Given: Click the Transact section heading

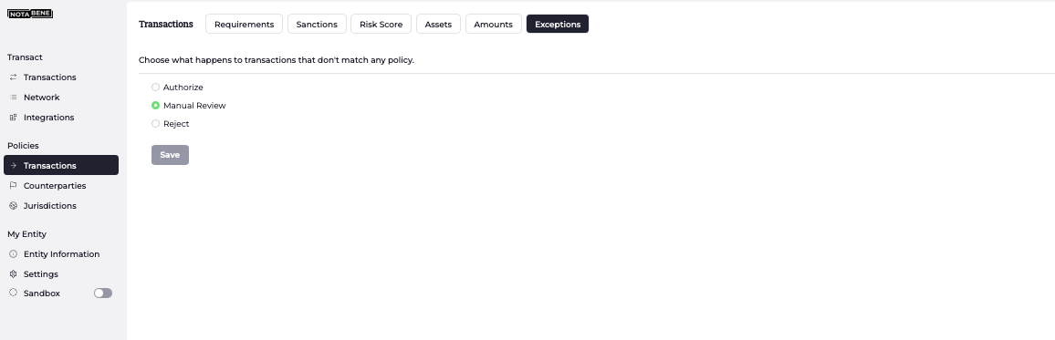Looking at the screenshot, I should tap(25, 57).
